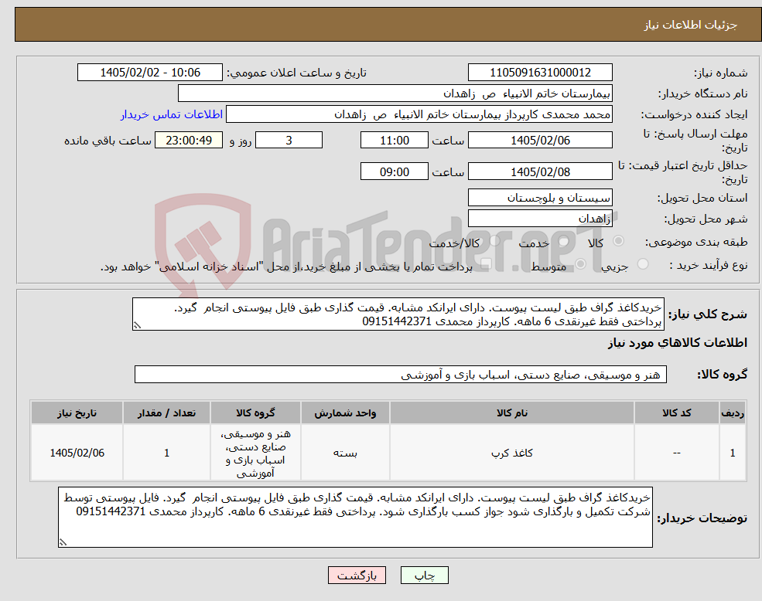This screenshot has width=762, height=601.
Task: Click the شرح کلی نیاز description textarea
Action: (x=398, y=314)
